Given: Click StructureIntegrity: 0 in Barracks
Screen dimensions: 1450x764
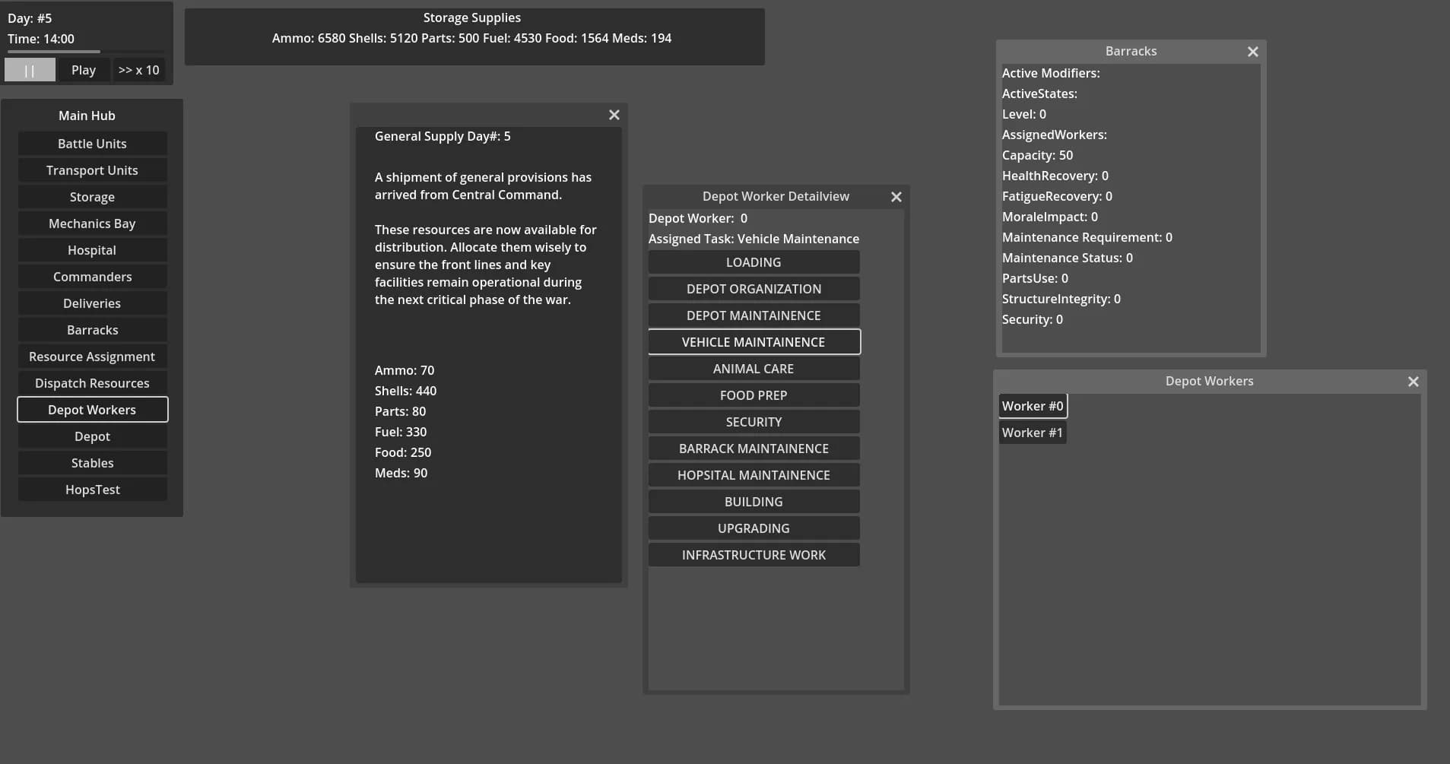Looking at the screenshot, I should point(1061,299).
